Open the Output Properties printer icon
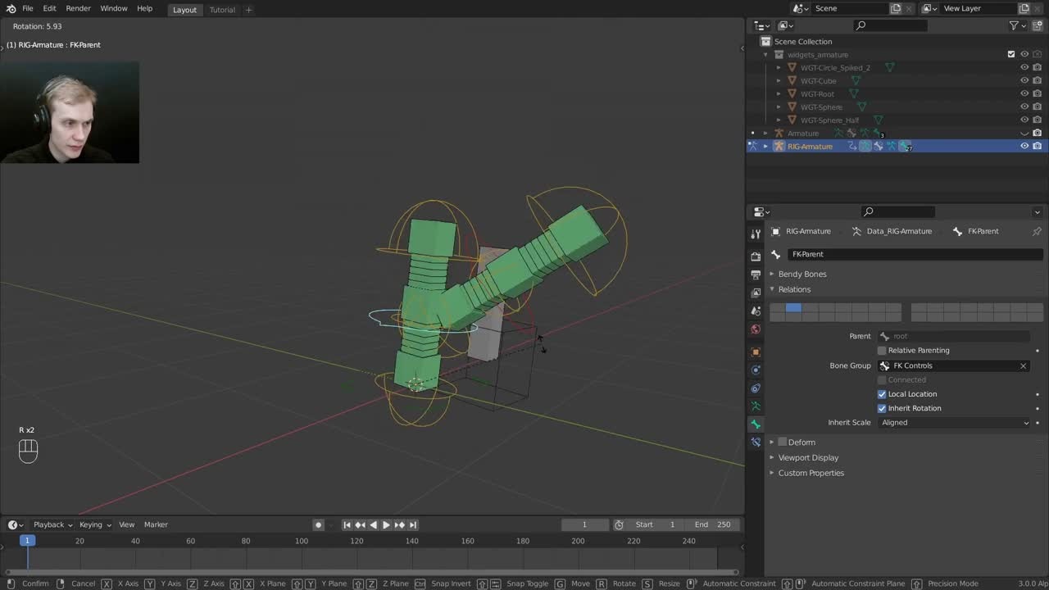 [756, 274]
